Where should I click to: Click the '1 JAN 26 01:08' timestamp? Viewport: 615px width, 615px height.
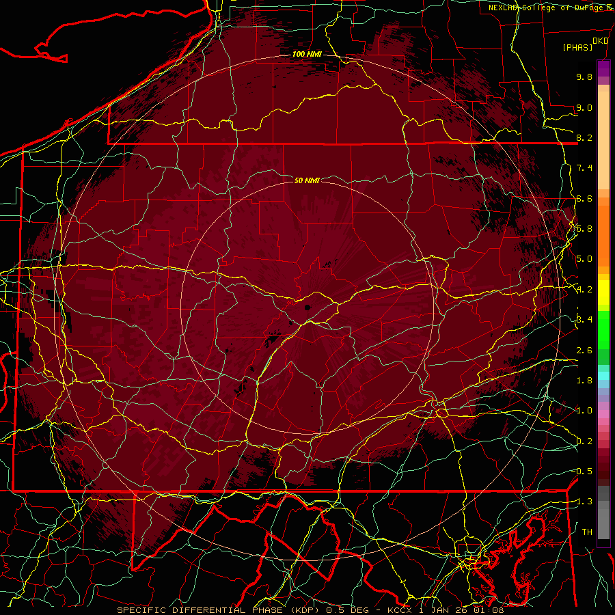point(461,610)
